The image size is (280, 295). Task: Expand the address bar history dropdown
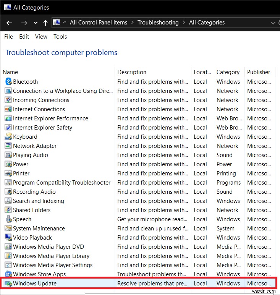pos(273,23)
